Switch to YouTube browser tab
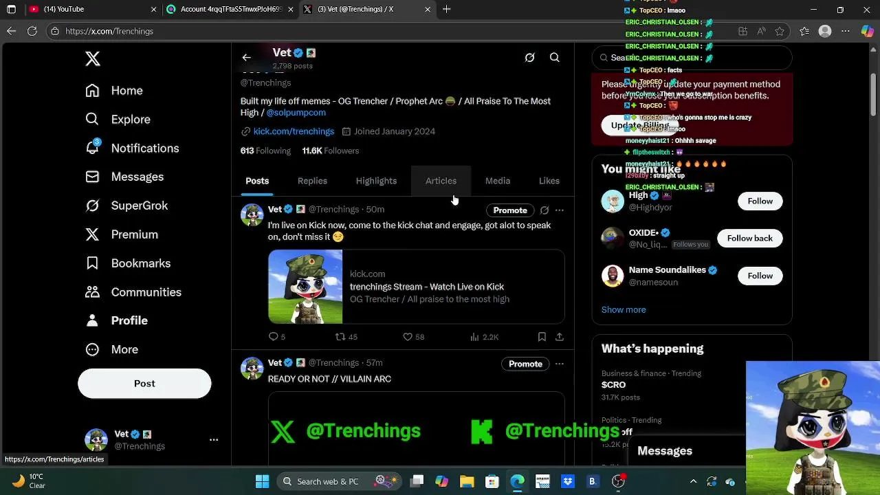 point(91,9)
